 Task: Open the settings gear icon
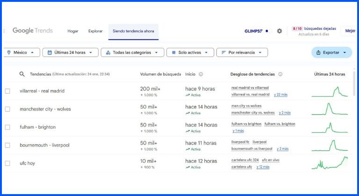280,31
